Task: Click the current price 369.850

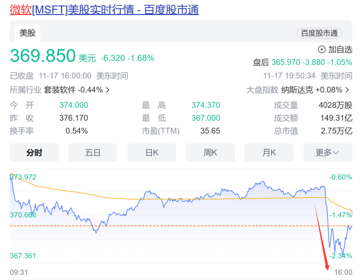Action: point(43,56)
